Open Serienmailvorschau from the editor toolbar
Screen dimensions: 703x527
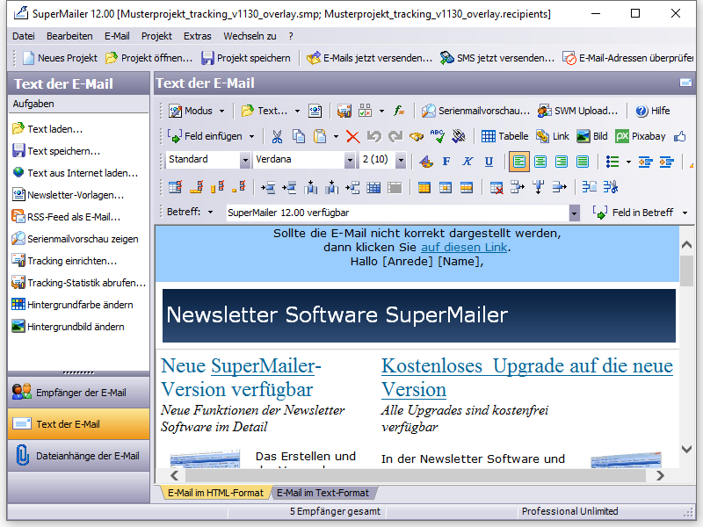pos(475,111)
